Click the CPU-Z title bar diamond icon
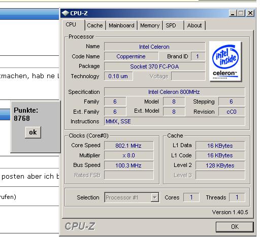This screenshot has height=237, width=260. pyautogui.click(x=66, y=13)
